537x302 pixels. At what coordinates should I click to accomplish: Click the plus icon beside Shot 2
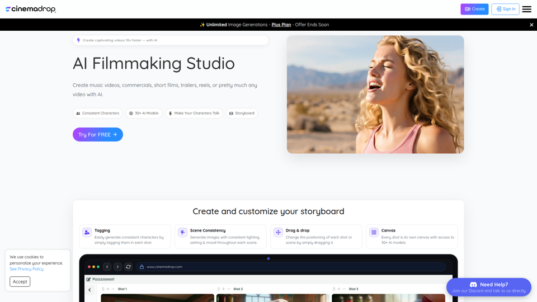point(223,289)
